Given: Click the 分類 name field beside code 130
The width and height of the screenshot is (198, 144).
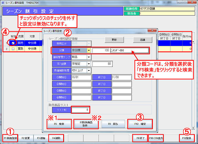Looking at the screenshot, I should 129,51.
